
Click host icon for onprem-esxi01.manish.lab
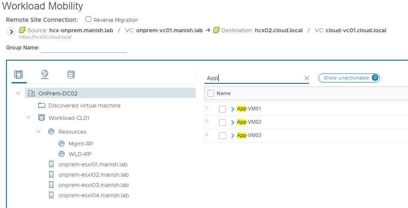pos(51,164)
